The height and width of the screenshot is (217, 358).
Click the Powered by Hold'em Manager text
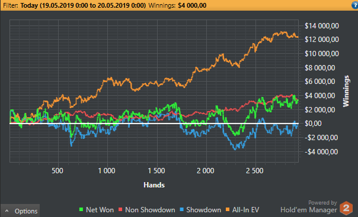(x=309, y=206)
